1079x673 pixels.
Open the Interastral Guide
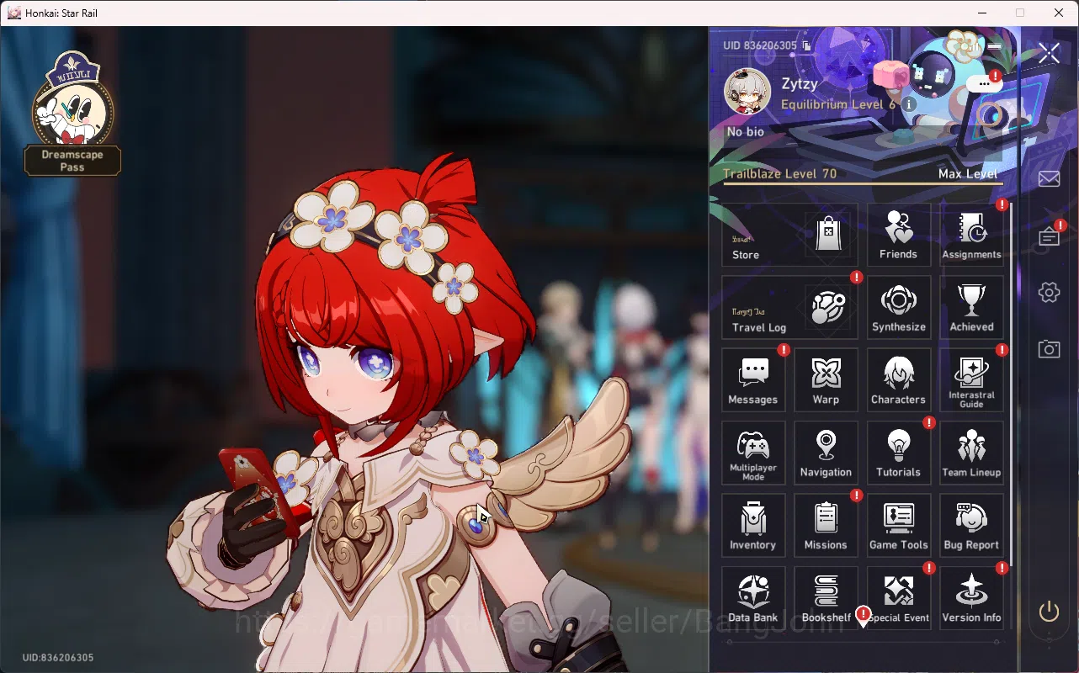point(972,380)
